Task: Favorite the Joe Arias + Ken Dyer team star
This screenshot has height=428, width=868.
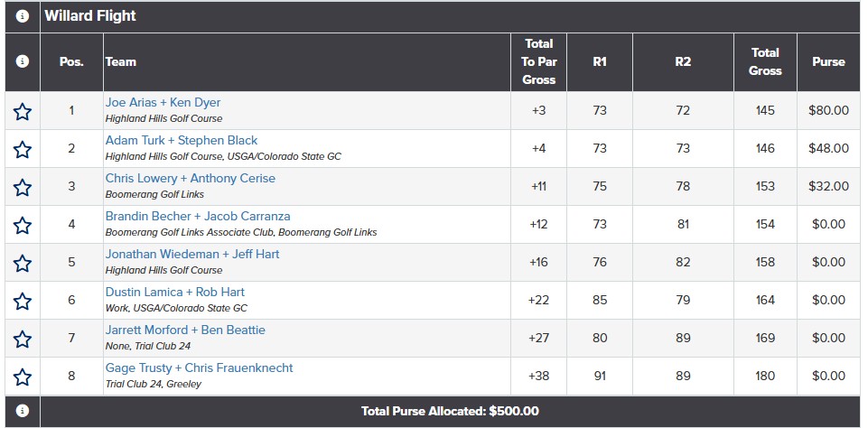Action: 23,112
